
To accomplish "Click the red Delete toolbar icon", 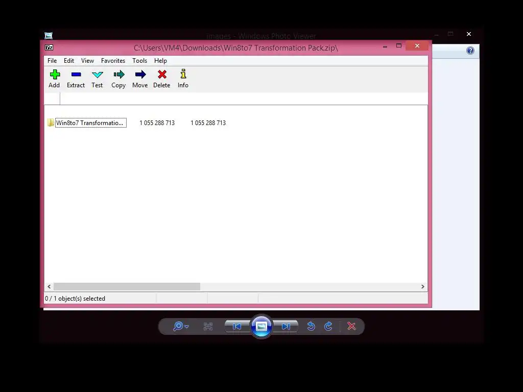I will (x=162, y=75).
